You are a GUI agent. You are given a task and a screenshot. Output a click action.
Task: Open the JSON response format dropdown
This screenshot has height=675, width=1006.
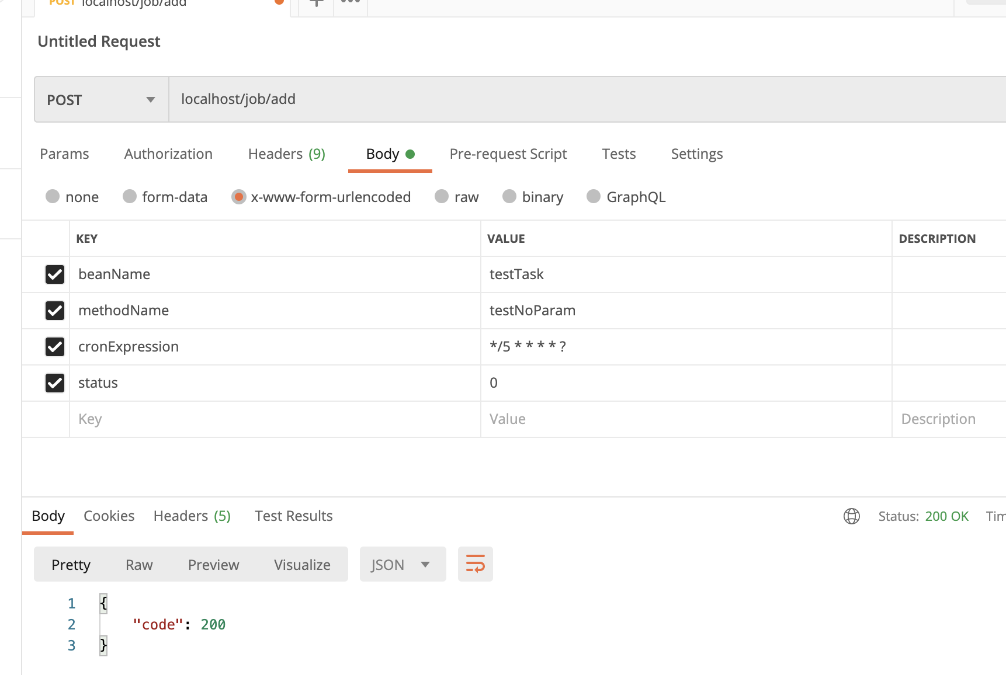pyautogui.click(x=403, y=564)
